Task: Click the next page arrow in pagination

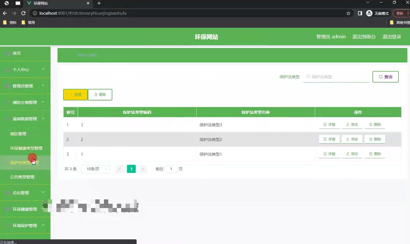Action: pyautogui.click(x=143, y=169)
